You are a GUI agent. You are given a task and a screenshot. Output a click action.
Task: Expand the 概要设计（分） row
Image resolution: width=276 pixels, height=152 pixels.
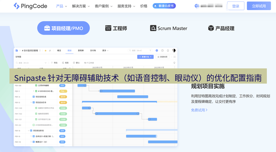coord(31,142)
